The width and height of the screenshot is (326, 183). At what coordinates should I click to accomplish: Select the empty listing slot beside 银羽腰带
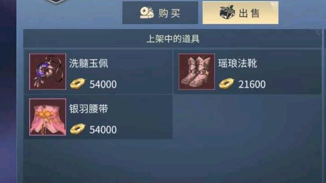pos(248,117)
